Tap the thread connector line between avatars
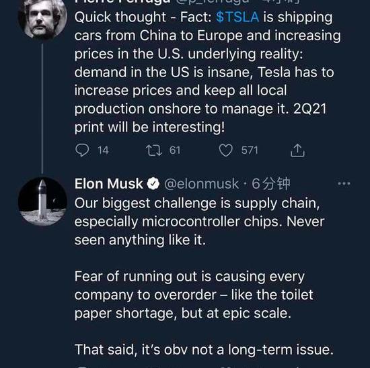This screenshot has width=370, height=368. pos(42,108)
